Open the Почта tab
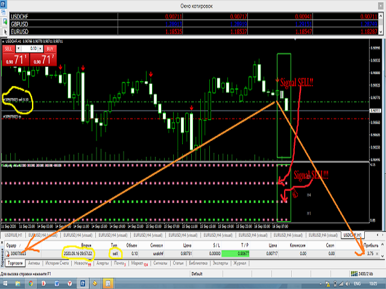Screen dimensions: 386x289 [119, 263]
